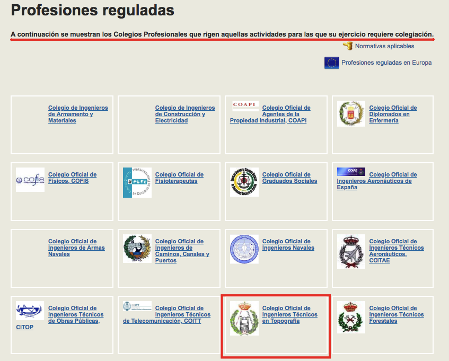
Task: Click the gavel icon beside Normativas aplicables
Action: tap(348, 46)
